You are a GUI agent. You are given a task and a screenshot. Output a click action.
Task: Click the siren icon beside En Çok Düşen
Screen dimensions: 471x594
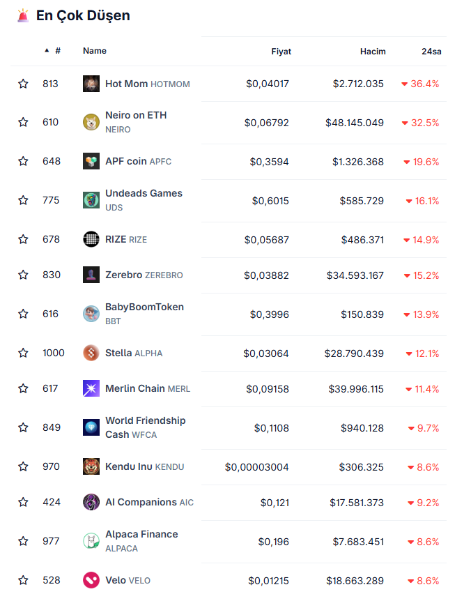click(x=23, y=15)
